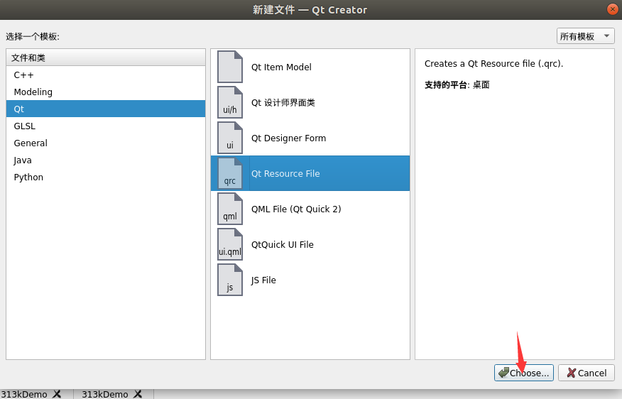The image size is (622, 399).
Task: Select the C++ category
Action: [106, 75]
